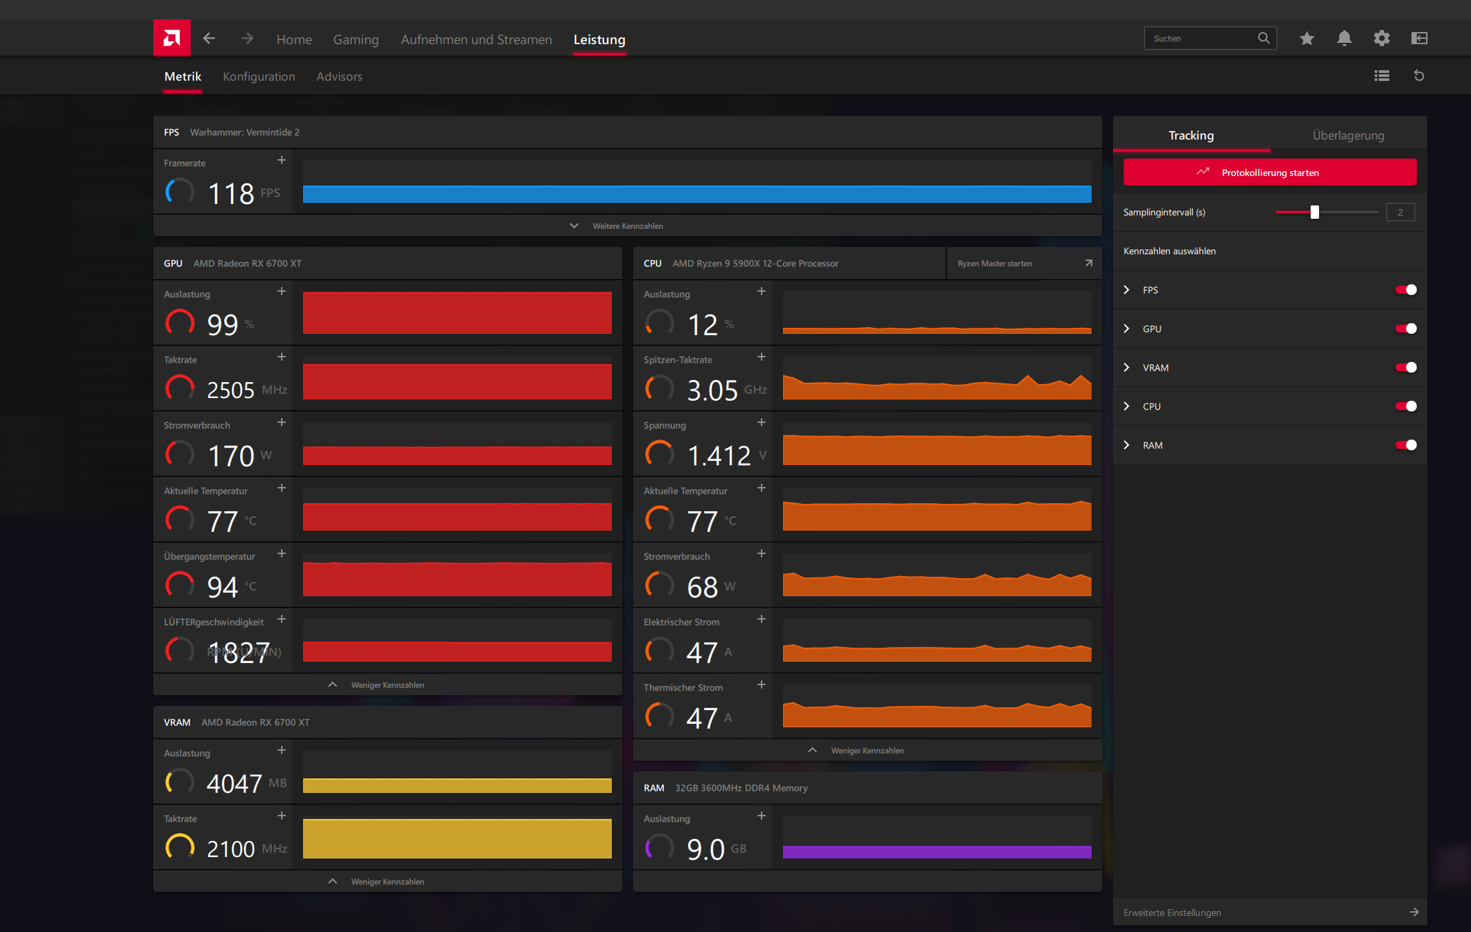Viewport: 1471px width, 932px height.
Task: Expand Weitere Kennzahlen under FPS
Action: click(x=627, y=226)
